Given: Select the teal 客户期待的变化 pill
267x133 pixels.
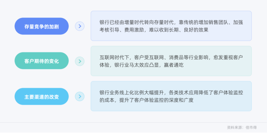Looking at the screenshot, I should pyautogui.click(x=42, y=61).
